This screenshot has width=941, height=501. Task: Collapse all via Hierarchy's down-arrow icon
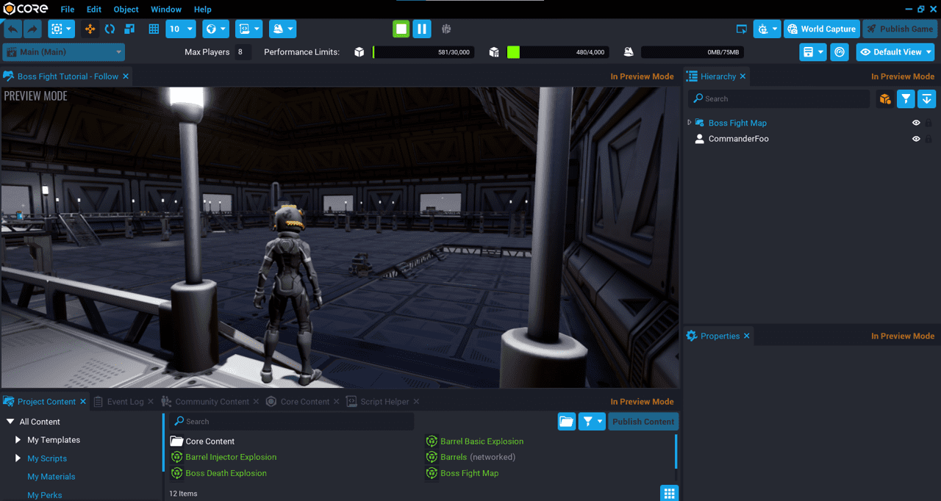click(x=926, y=98)
